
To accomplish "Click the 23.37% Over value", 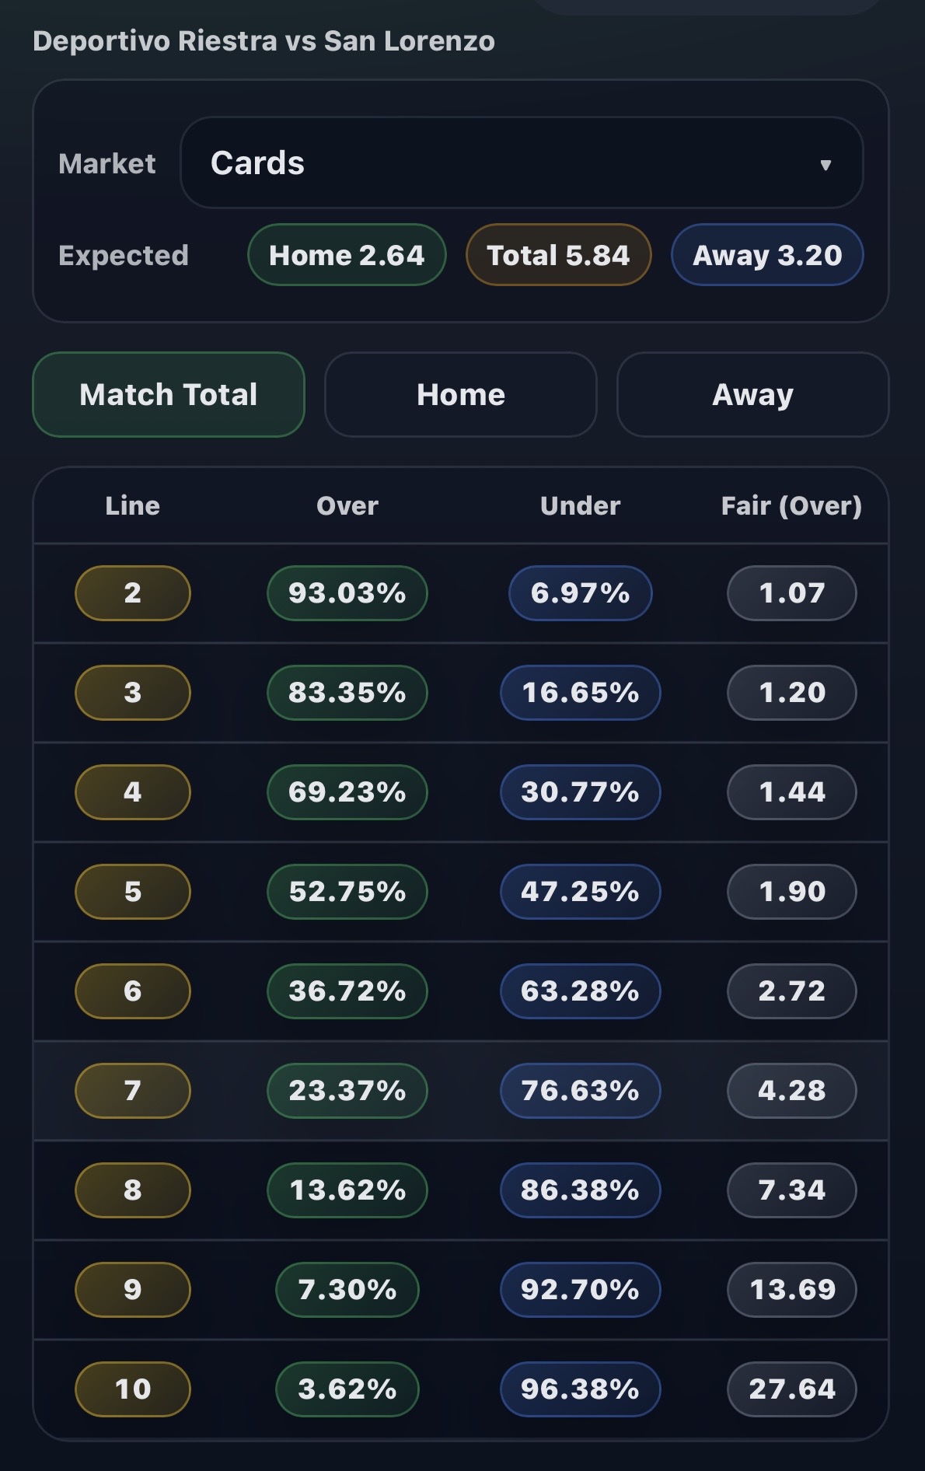I will [347, 1091].
